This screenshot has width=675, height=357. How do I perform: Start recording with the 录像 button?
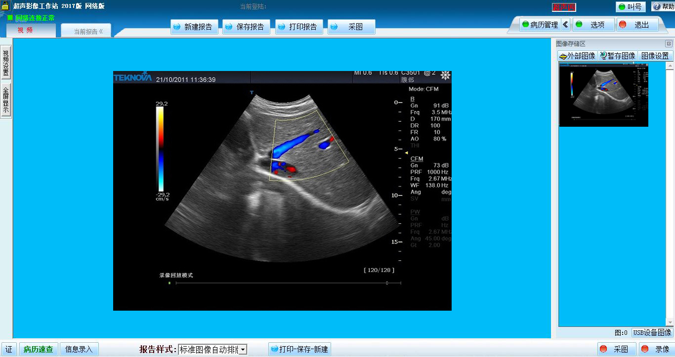pyautogui.click(x=657, y=349)
